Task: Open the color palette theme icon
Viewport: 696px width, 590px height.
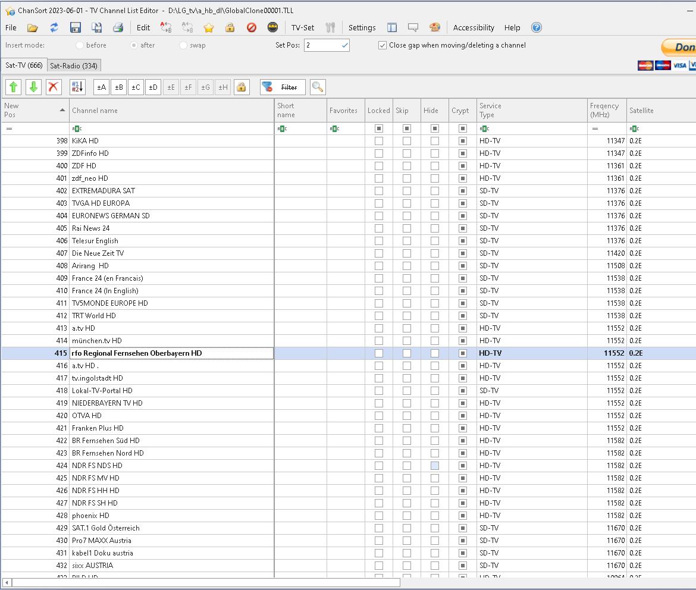Action: (x=435, y=27)
